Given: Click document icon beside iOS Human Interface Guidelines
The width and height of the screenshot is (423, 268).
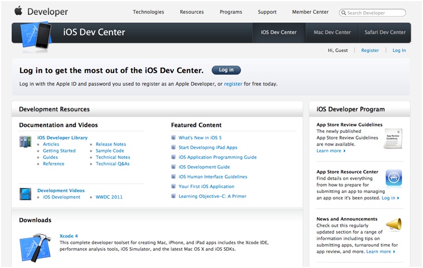Looking at the screenshot, I should (x=173, y=176).
